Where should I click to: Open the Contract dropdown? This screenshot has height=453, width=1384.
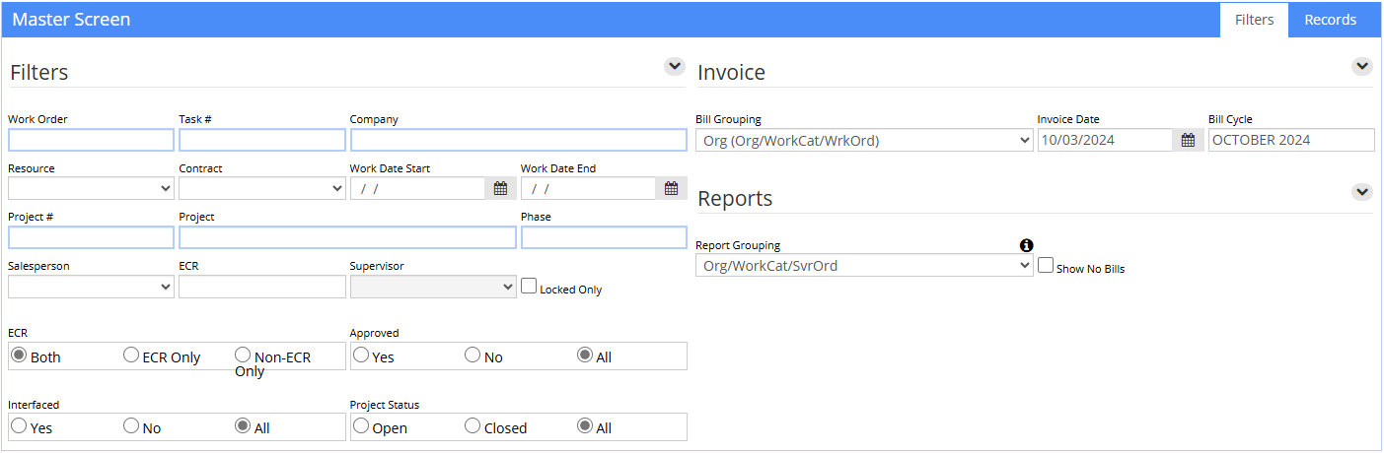click(262, 188)
